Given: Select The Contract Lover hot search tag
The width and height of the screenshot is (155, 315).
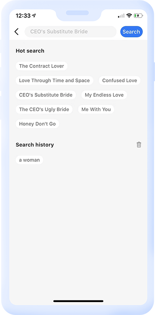Looking at the screenshot, I should pyautogui.click(x=41, y=66).
